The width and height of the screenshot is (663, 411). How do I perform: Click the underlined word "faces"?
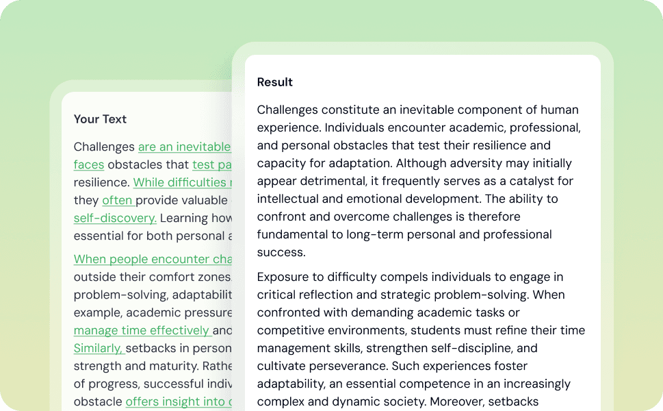pyautogui.click(x=89, y=164)
